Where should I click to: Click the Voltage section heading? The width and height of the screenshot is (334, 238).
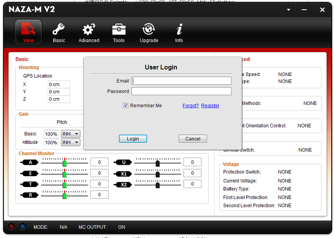pyautogui.click(x=231, y=164)
